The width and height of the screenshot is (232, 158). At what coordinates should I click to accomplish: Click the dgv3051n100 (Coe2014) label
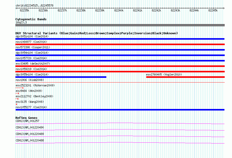[x=32, y=36]
